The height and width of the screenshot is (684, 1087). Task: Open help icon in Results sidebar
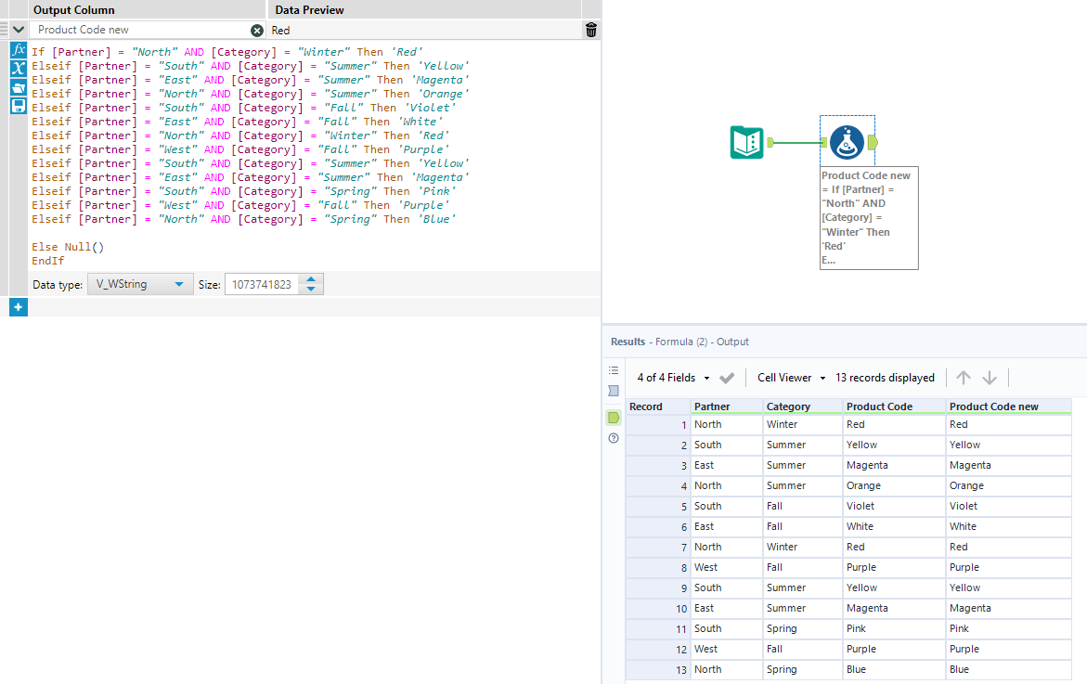coord(614,438)
